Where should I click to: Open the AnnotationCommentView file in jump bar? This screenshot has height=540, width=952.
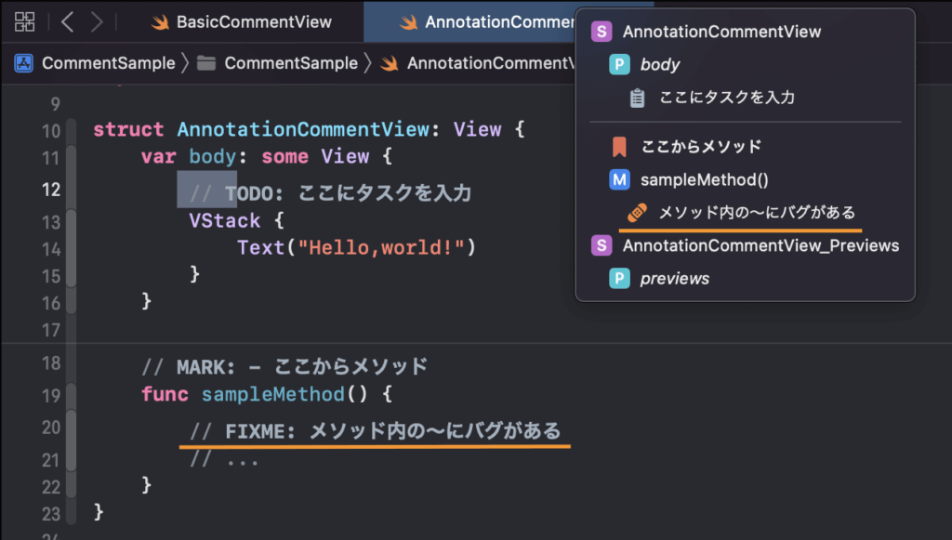click(491, 63)
